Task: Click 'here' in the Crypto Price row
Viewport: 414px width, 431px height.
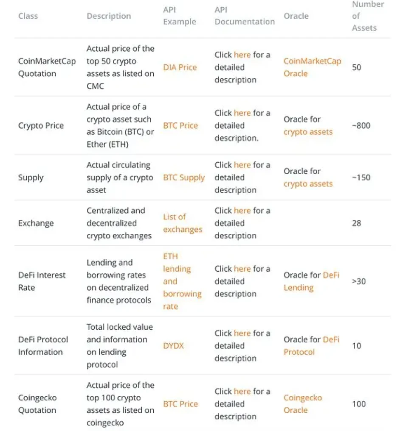Action: [242, 113]
